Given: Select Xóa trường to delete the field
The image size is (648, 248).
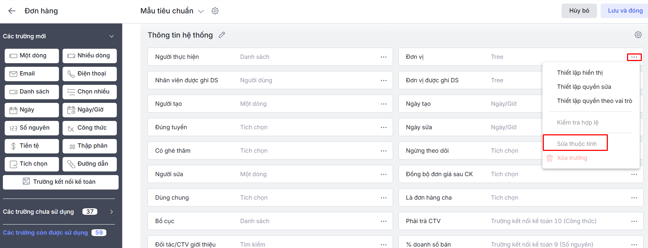Looking at the screenshot, I should coord(572,158).
